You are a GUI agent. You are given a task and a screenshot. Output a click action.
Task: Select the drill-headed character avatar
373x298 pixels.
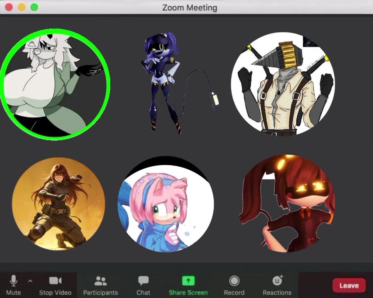click(283, 84)
